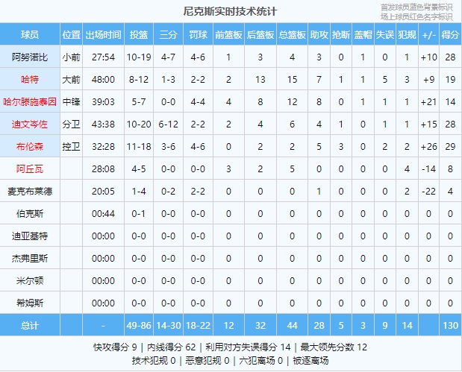Click player name 杰弗里斯
Screen dimensions: 462x372
30,258
